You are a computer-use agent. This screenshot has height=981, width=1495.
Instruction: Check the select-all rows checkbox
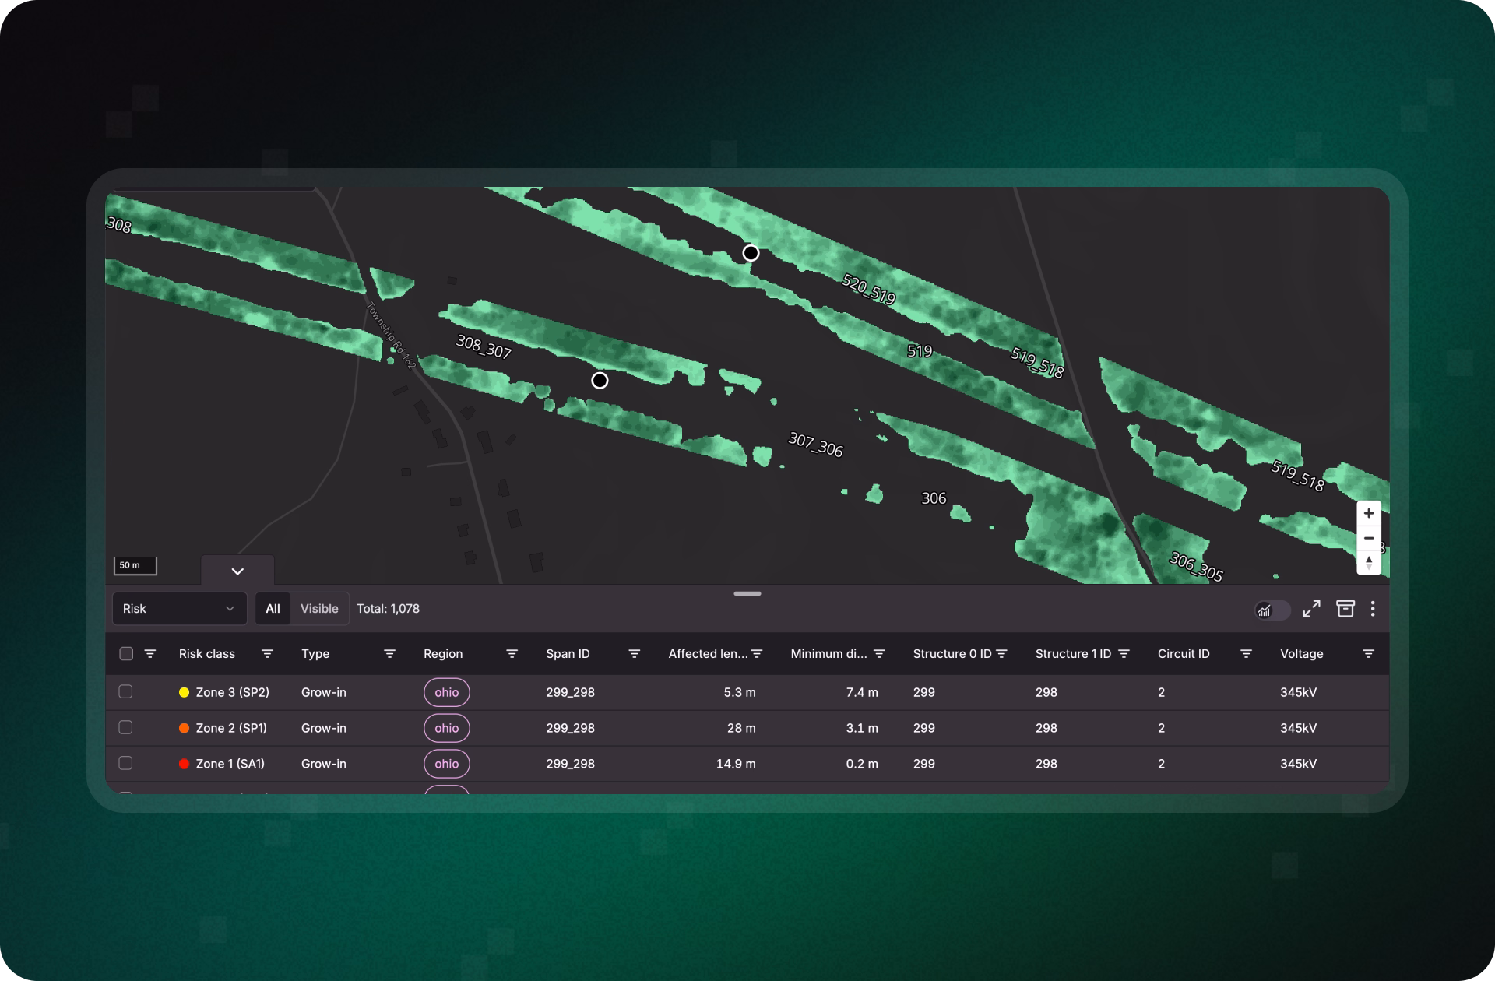pyautogui.click(x=126, y=654)
